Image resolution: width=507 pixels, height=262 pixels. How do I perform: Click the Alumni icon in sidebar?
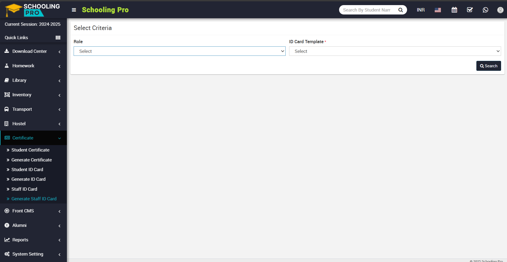coord(7,225)
